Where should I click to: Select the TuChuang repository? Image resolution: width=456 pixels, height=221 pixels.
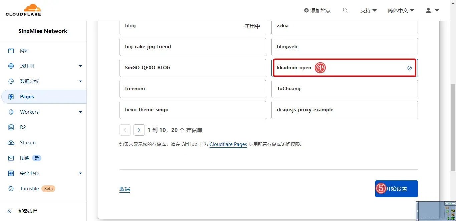(345, 89)
